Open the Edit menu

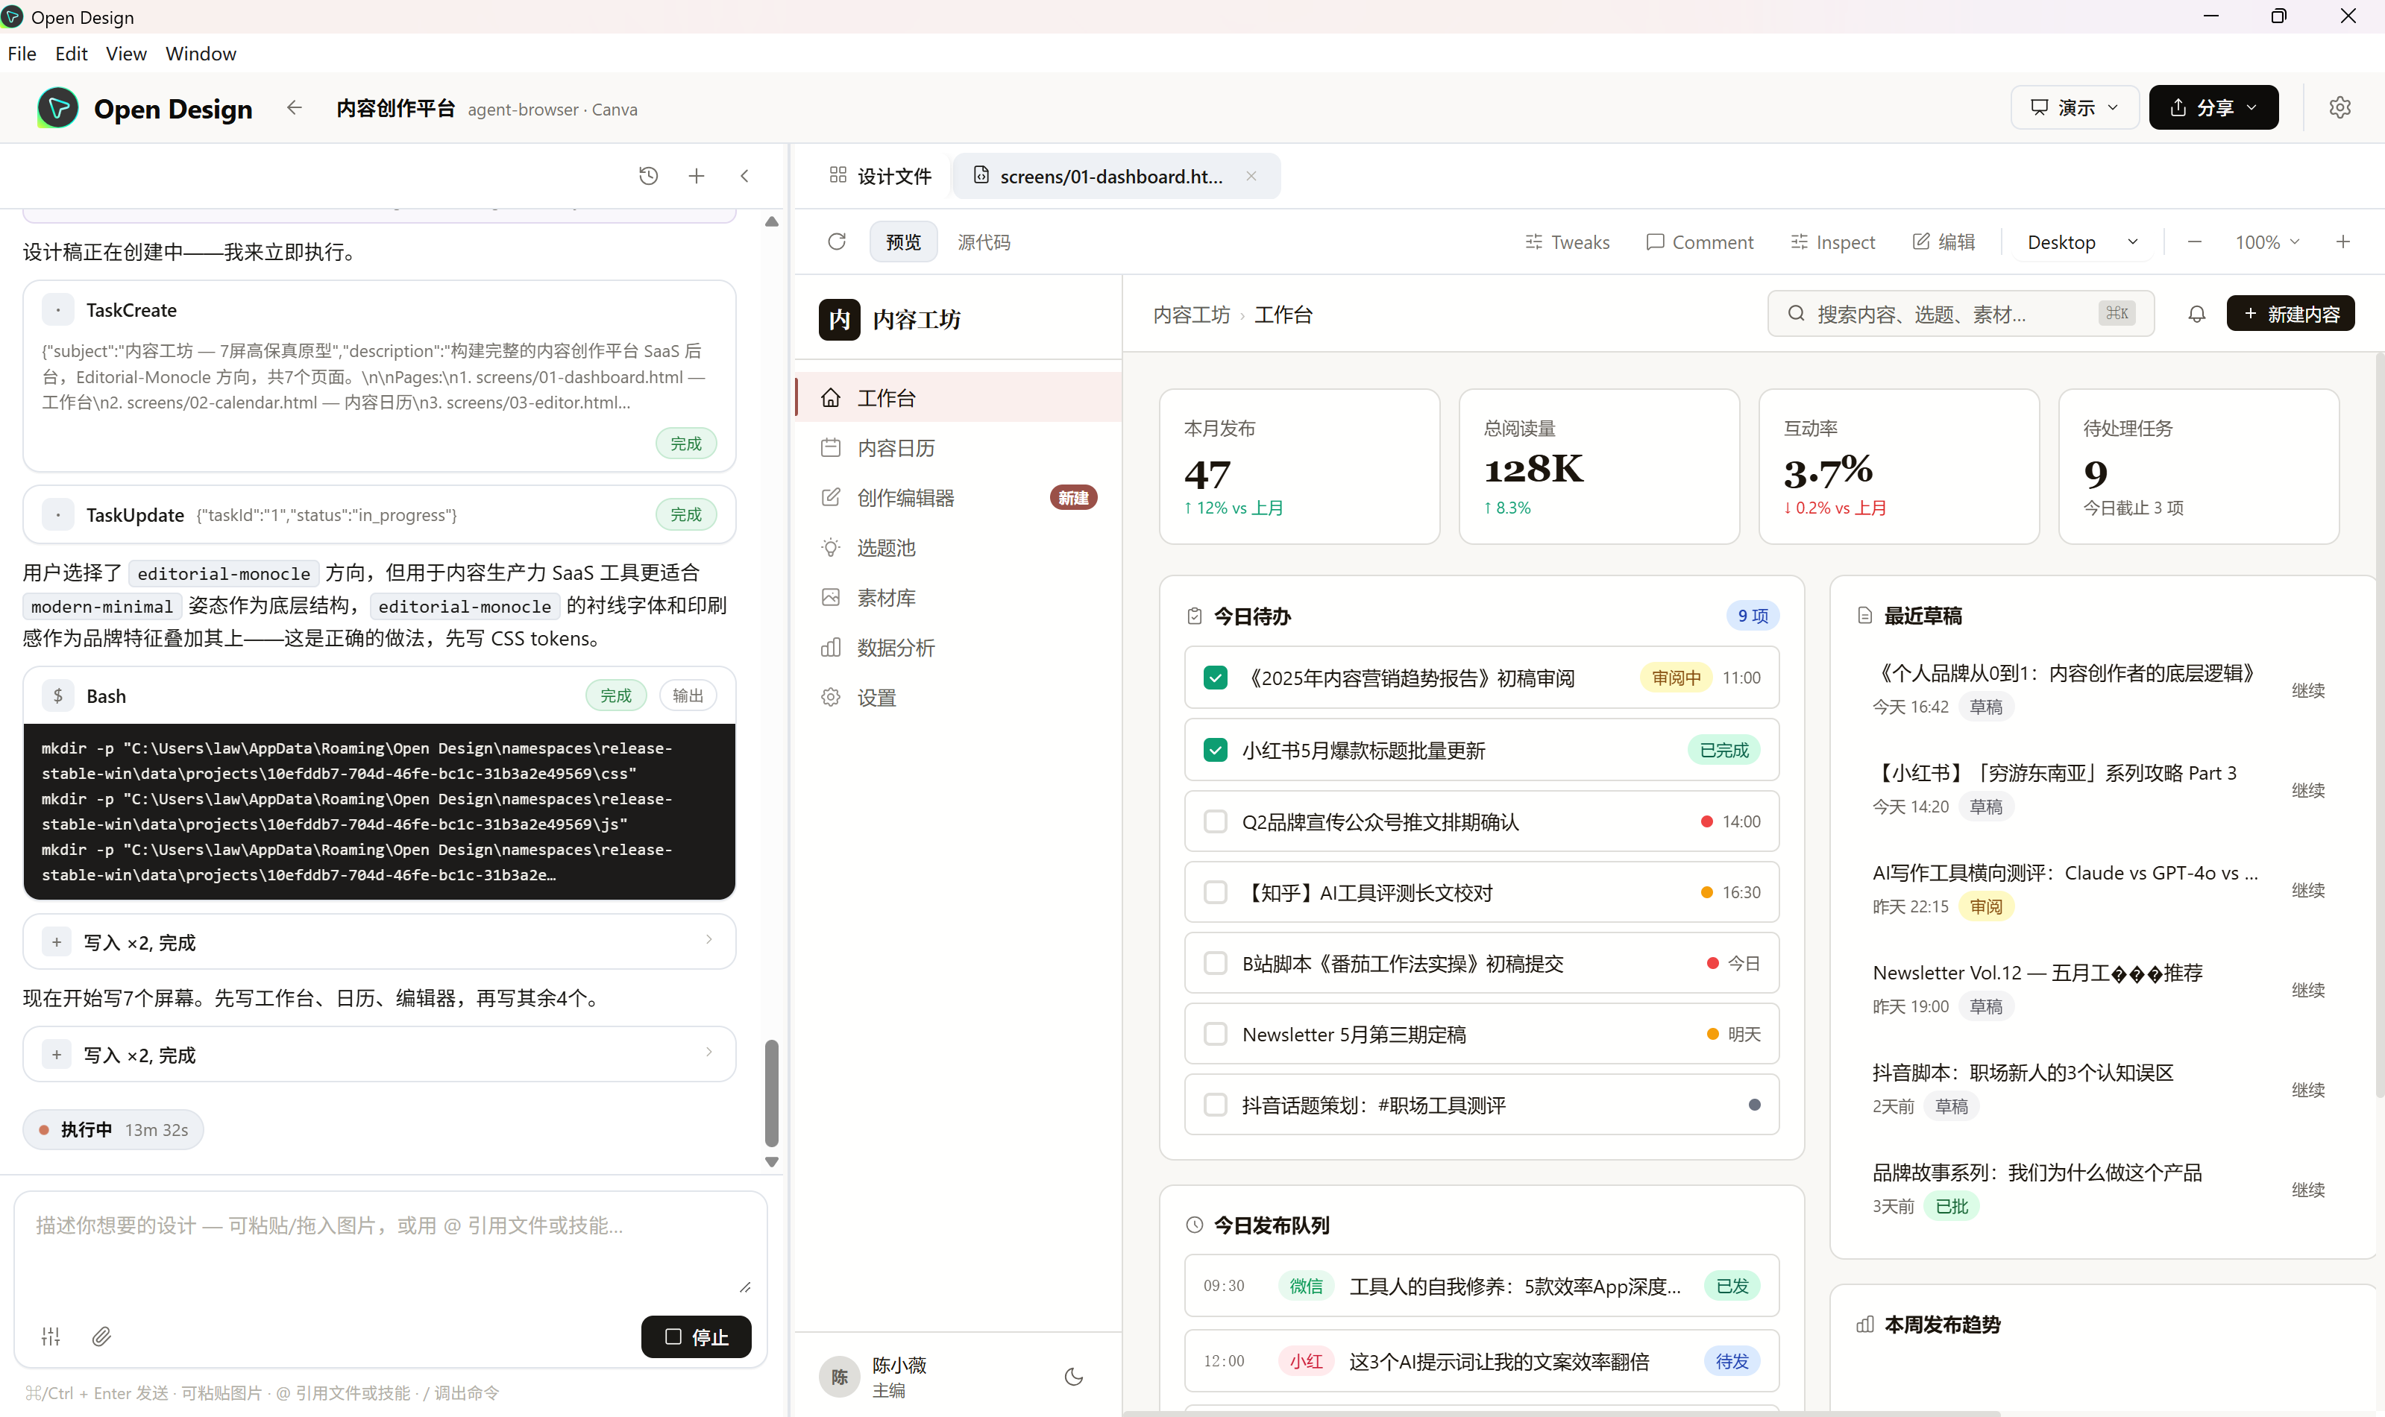[x=71, y=54]
